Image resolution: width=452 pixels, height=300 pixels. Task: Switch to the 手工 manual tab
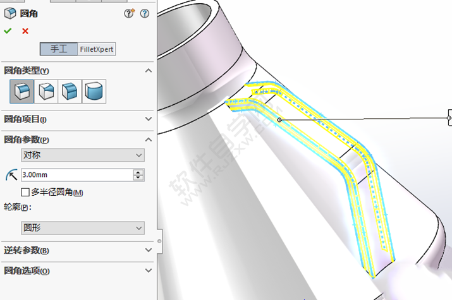(59, 49)
